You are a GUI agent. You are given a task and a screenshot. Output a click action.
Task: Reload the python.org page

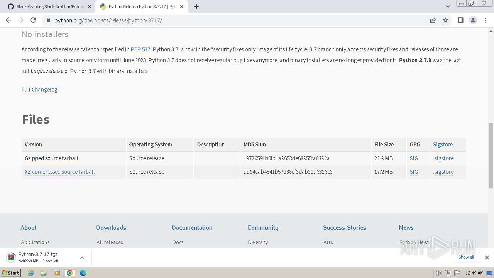click(33, 20)
